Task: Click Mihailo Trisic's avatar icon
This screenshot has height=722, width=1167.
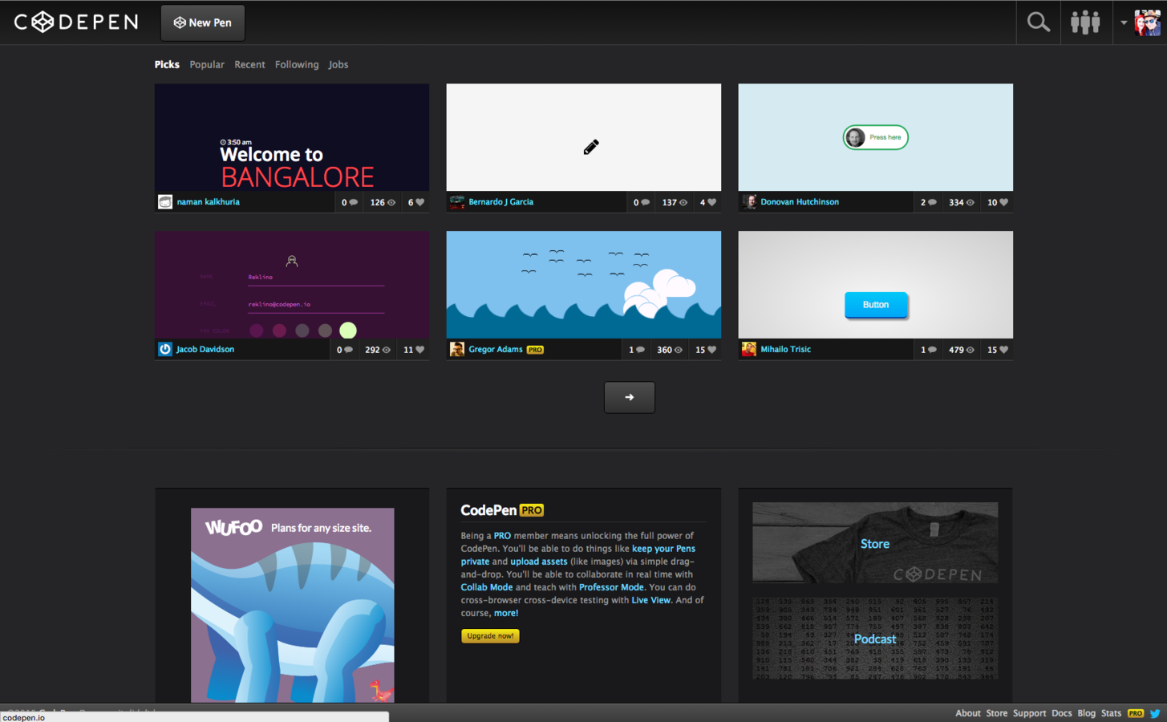Action: pyautogui.click(x=749, y=350)
